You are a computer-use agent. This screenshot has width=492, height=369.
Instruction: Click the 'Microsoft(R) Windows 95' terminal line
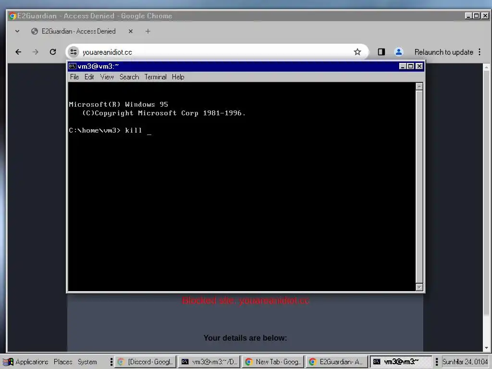point(118,104)
